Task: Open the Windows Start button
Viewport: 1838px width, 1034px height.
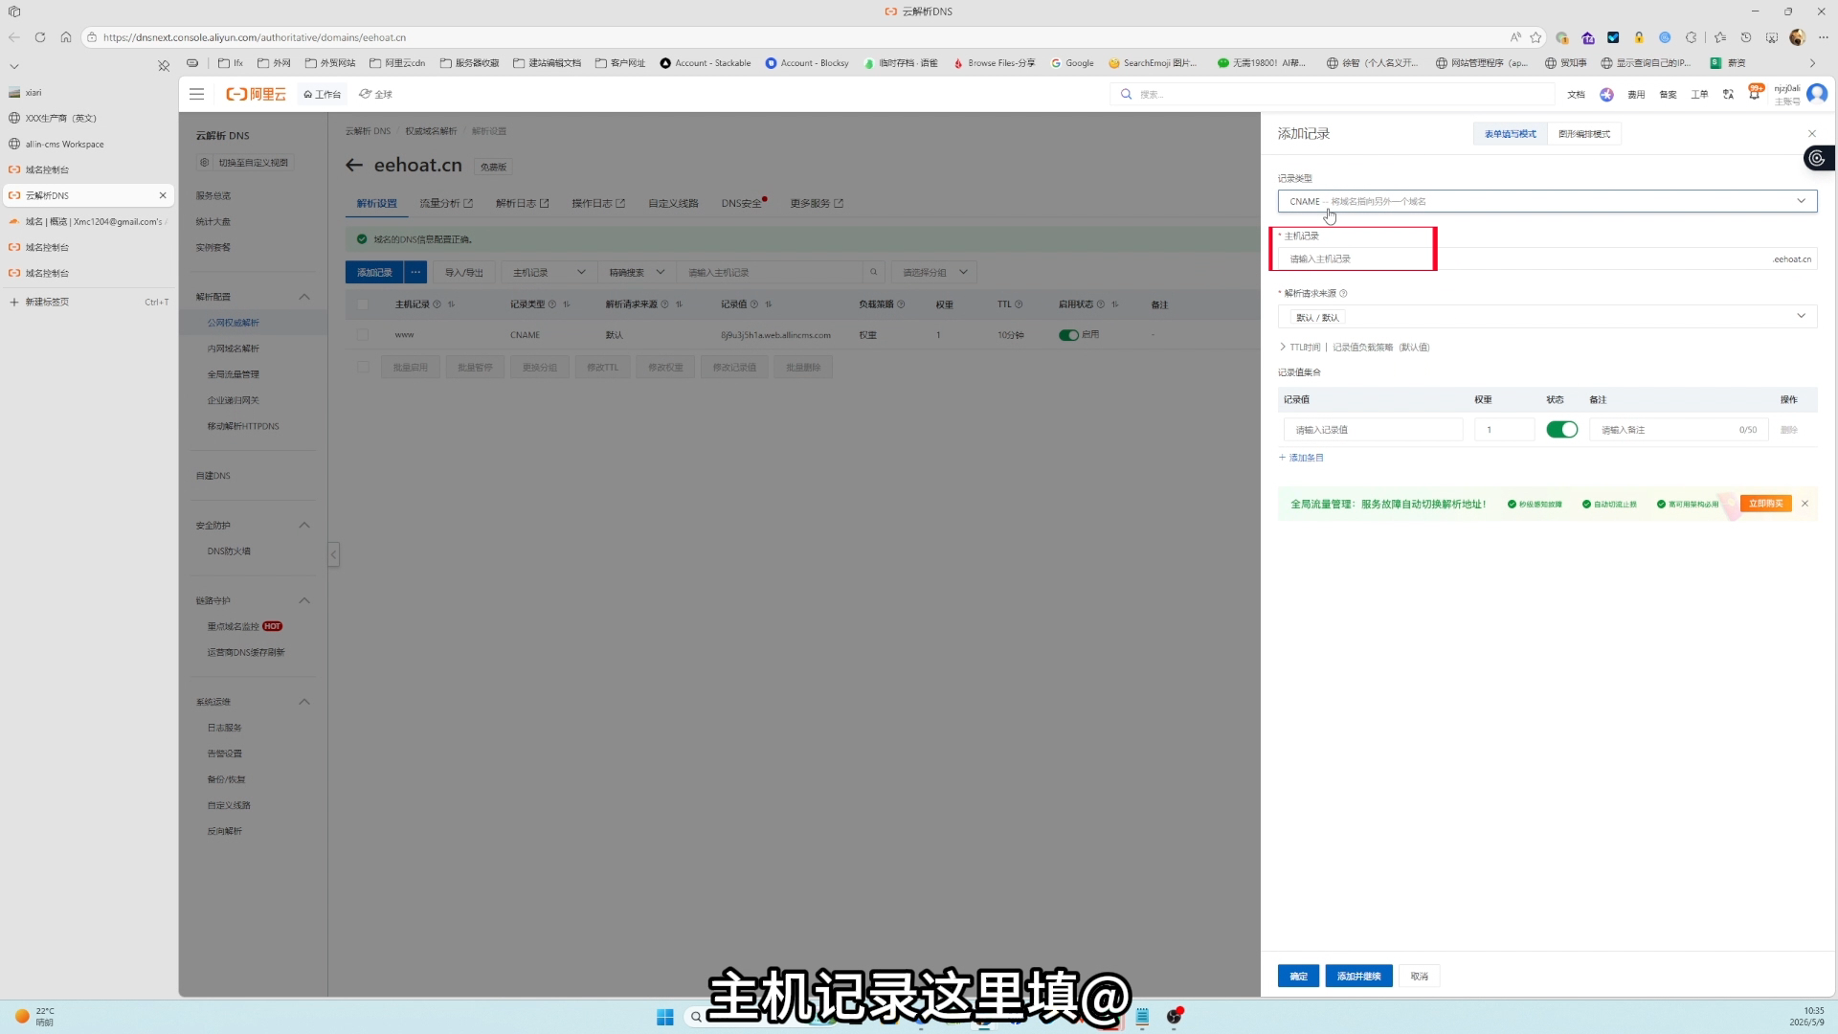Action: pyautogui.click(x=665, y=1017)
